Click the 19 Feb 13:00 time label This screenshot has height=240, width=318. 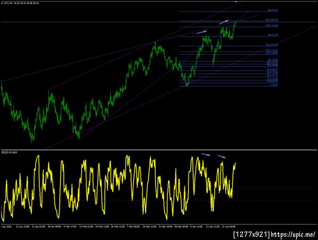click(x=102, y=226)
